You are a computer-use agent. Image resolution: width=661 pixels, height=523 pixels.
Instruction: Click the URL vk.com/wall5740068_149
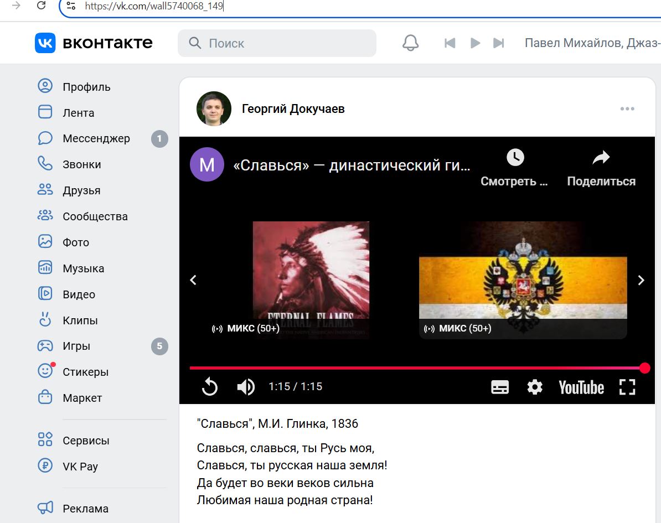tap(154, 6)
